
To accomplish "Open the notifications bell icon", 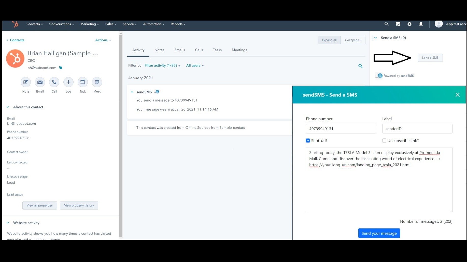I will point(421,24).
